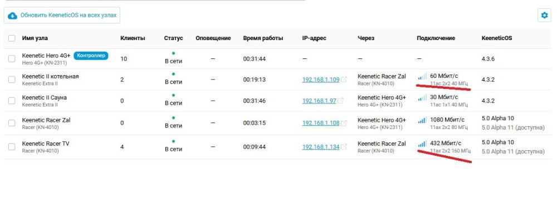557x212 pixels.
Task: Check the Keenetic Racer Zal row checkbox
Action: [x=12, y=123]
